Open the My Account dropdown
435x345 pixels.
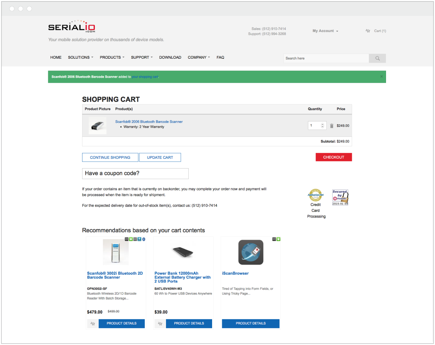point(325,31)
